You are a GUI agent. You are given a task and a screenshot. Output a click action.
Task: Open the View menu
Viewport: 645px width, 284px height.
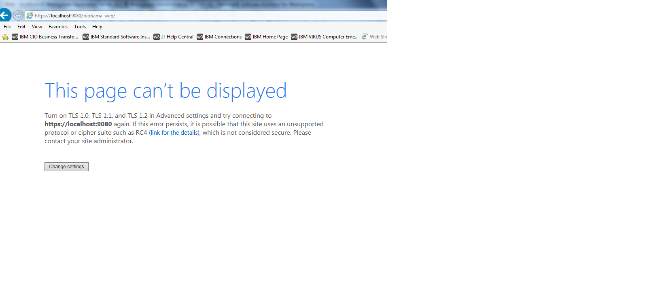click(x=37, y=27)
